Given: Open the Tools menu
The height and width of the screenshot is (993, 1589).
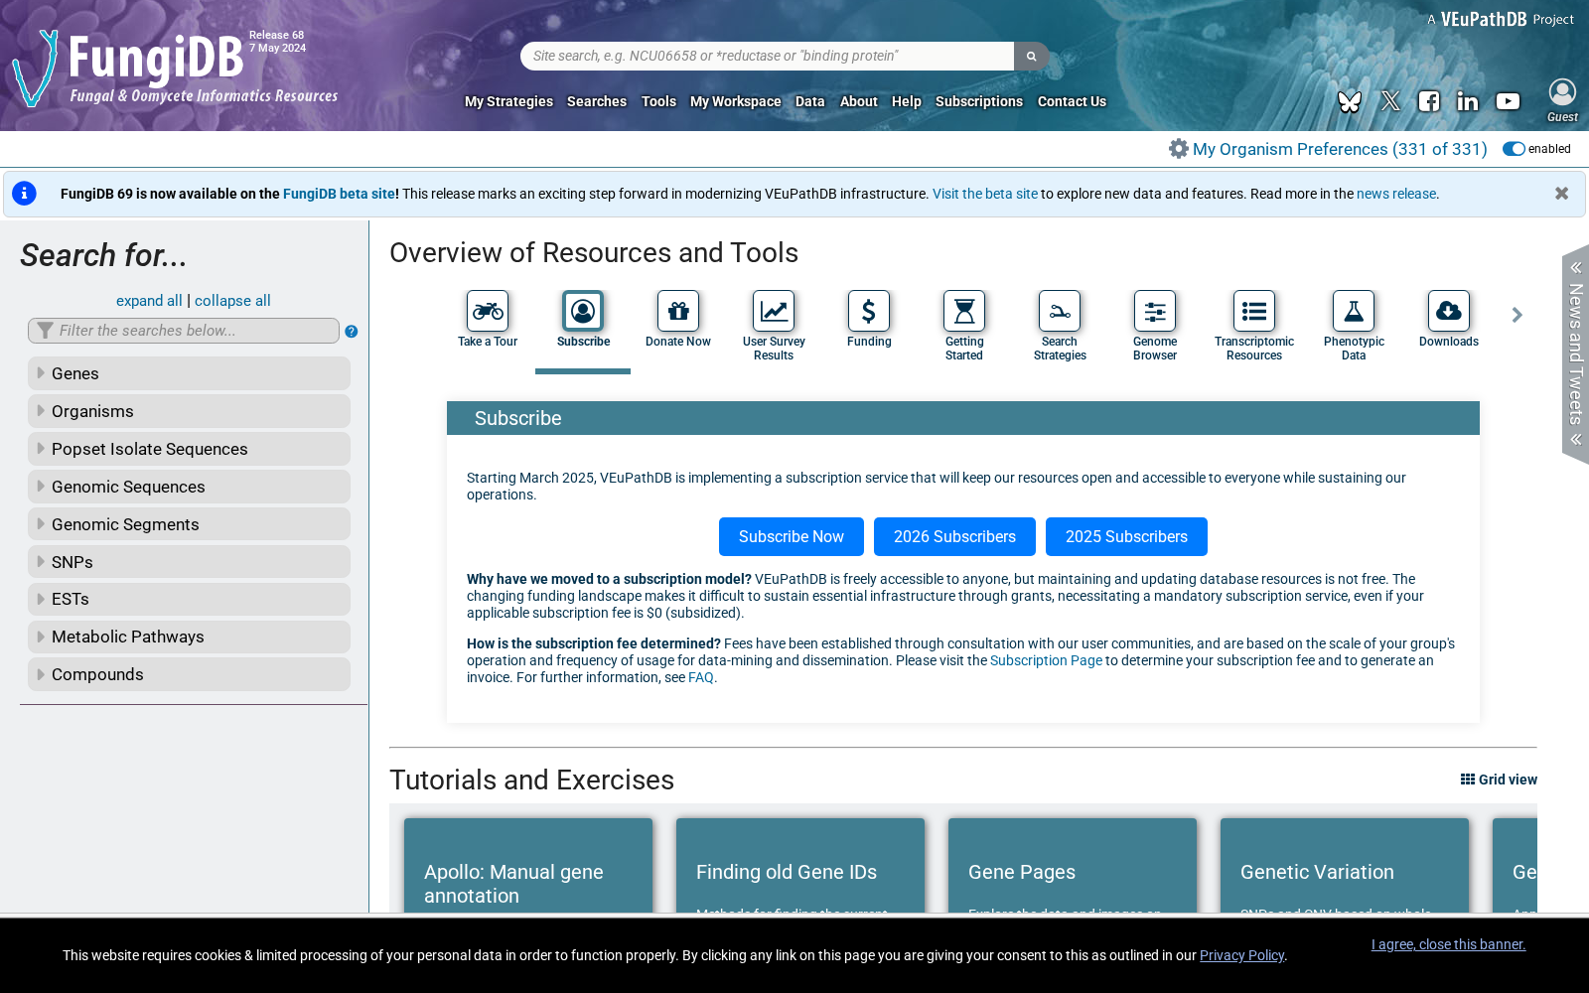Looking at the screenshot, I should coord(658,101).
